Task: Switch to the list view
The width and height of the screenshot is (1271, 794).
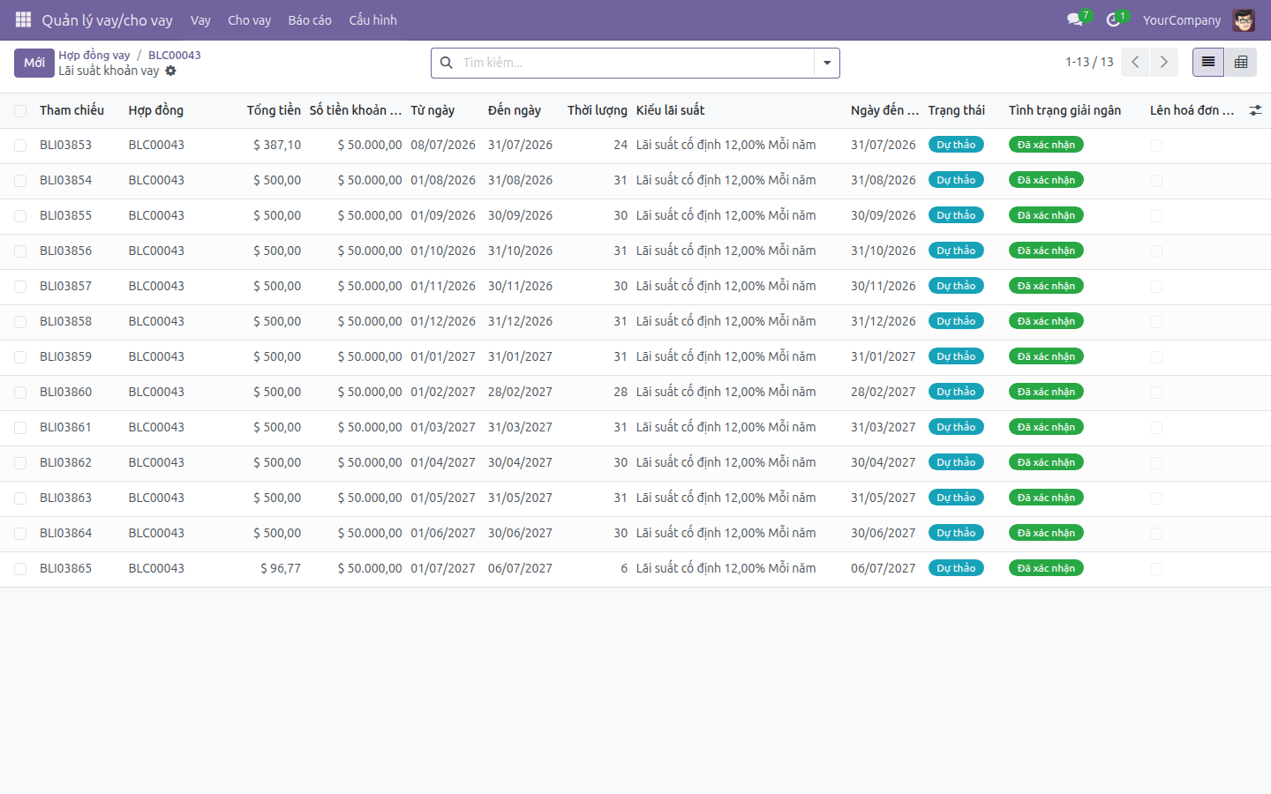Action: click(x=1208, y=62)
